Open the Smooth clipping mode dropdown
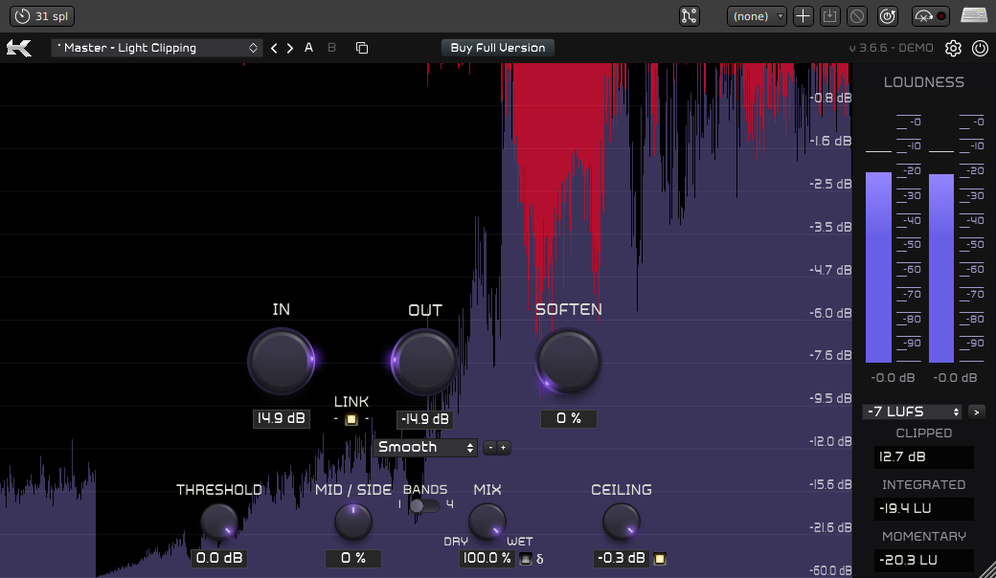The width and height of the screenshot is (996, 578). coord(427,447)
